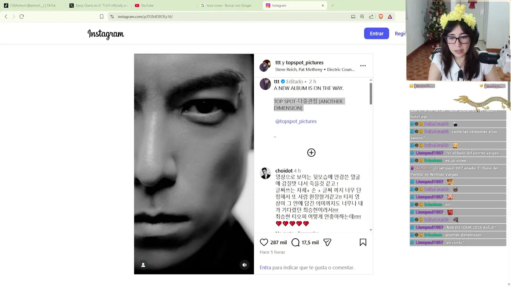Load more comments with plus circle
The image size is (511, 287).
point(311,153)
